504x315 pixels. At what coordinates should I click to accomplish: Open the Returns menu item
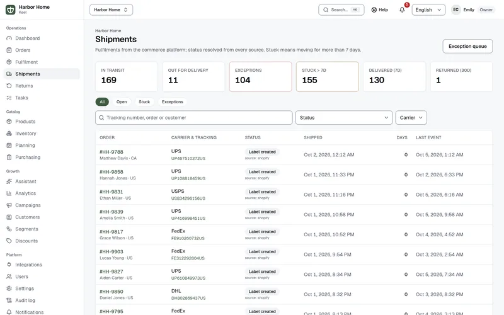tap(42, 86)
